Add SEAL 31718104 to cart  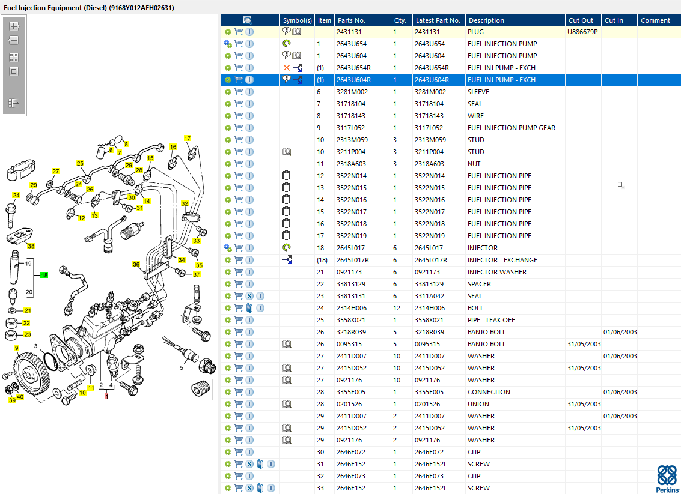tap(239, 104)
